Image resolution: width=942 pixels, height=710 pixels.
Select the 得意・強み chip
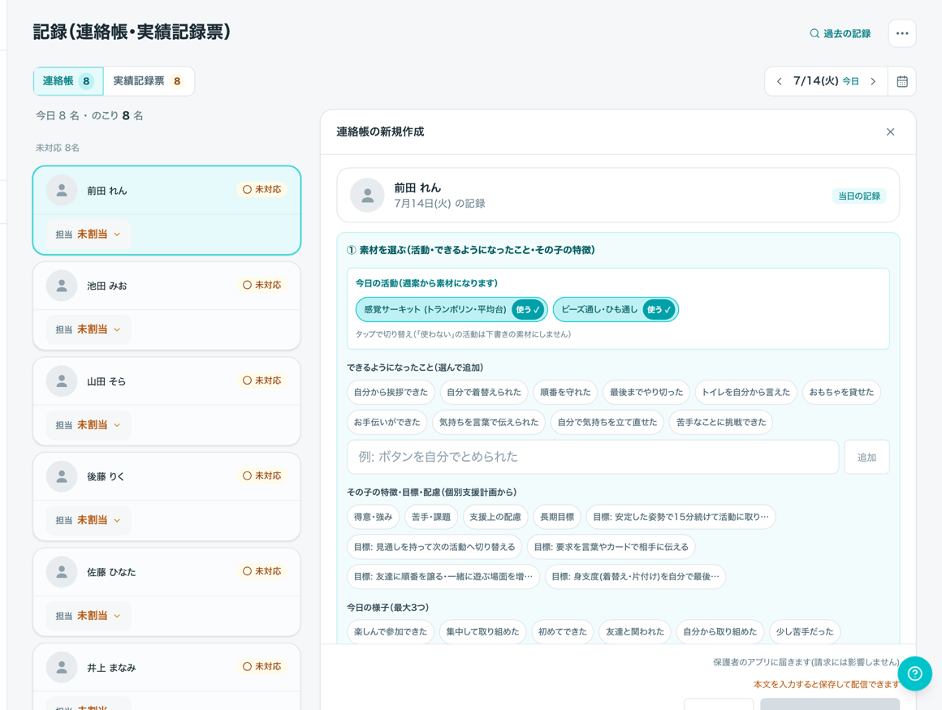point(373,517)
